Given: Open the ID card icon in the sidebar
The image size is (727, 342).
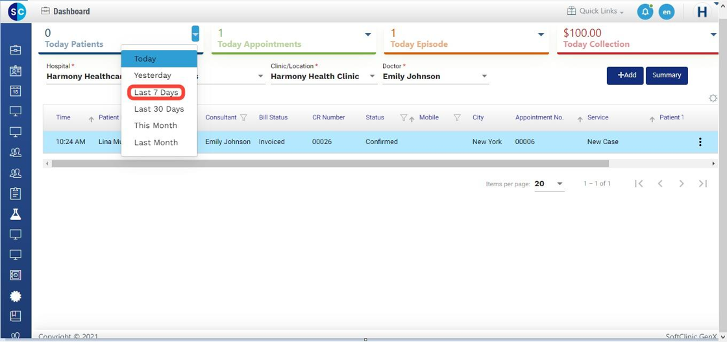Looking at the screenshot, I should pyautogui.click(x=16, y=71).
